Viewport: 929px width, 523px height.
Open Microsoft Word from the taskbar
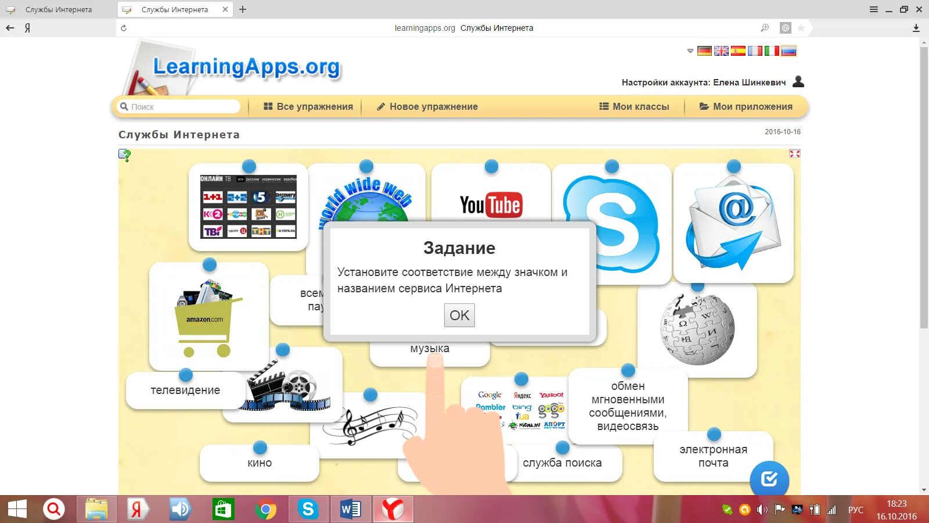click(x=351, y=509)
